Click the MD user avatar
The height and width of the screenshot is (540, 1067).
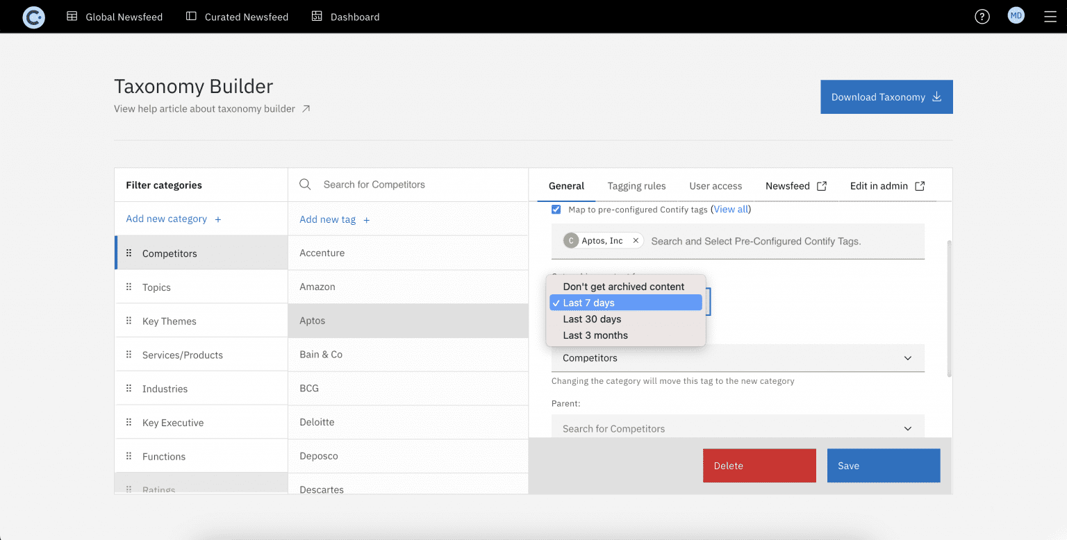[1016, 16]
